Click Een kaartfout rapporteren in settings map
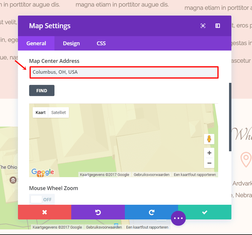 195,175
